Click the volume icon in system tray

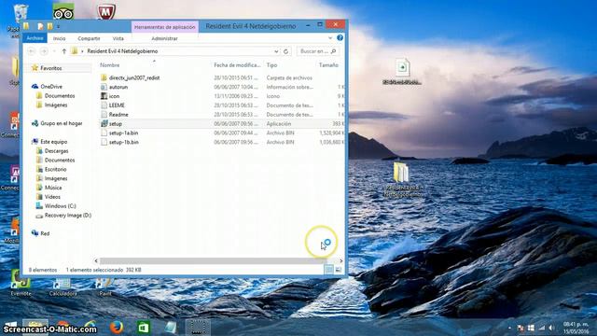coord(551,328)
